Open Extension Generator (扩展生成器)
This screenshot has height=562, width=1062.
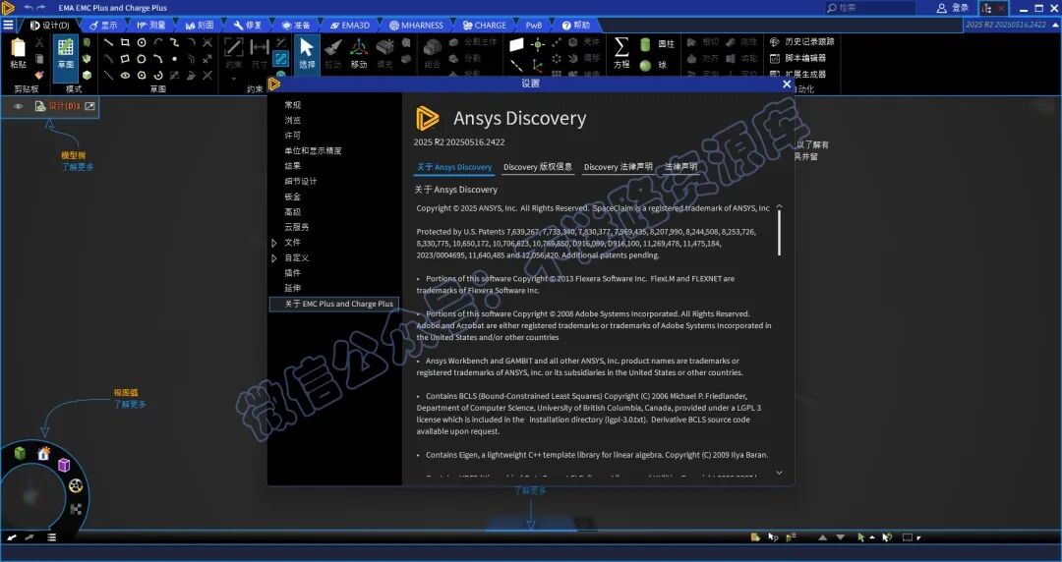[x=797, y=75]
